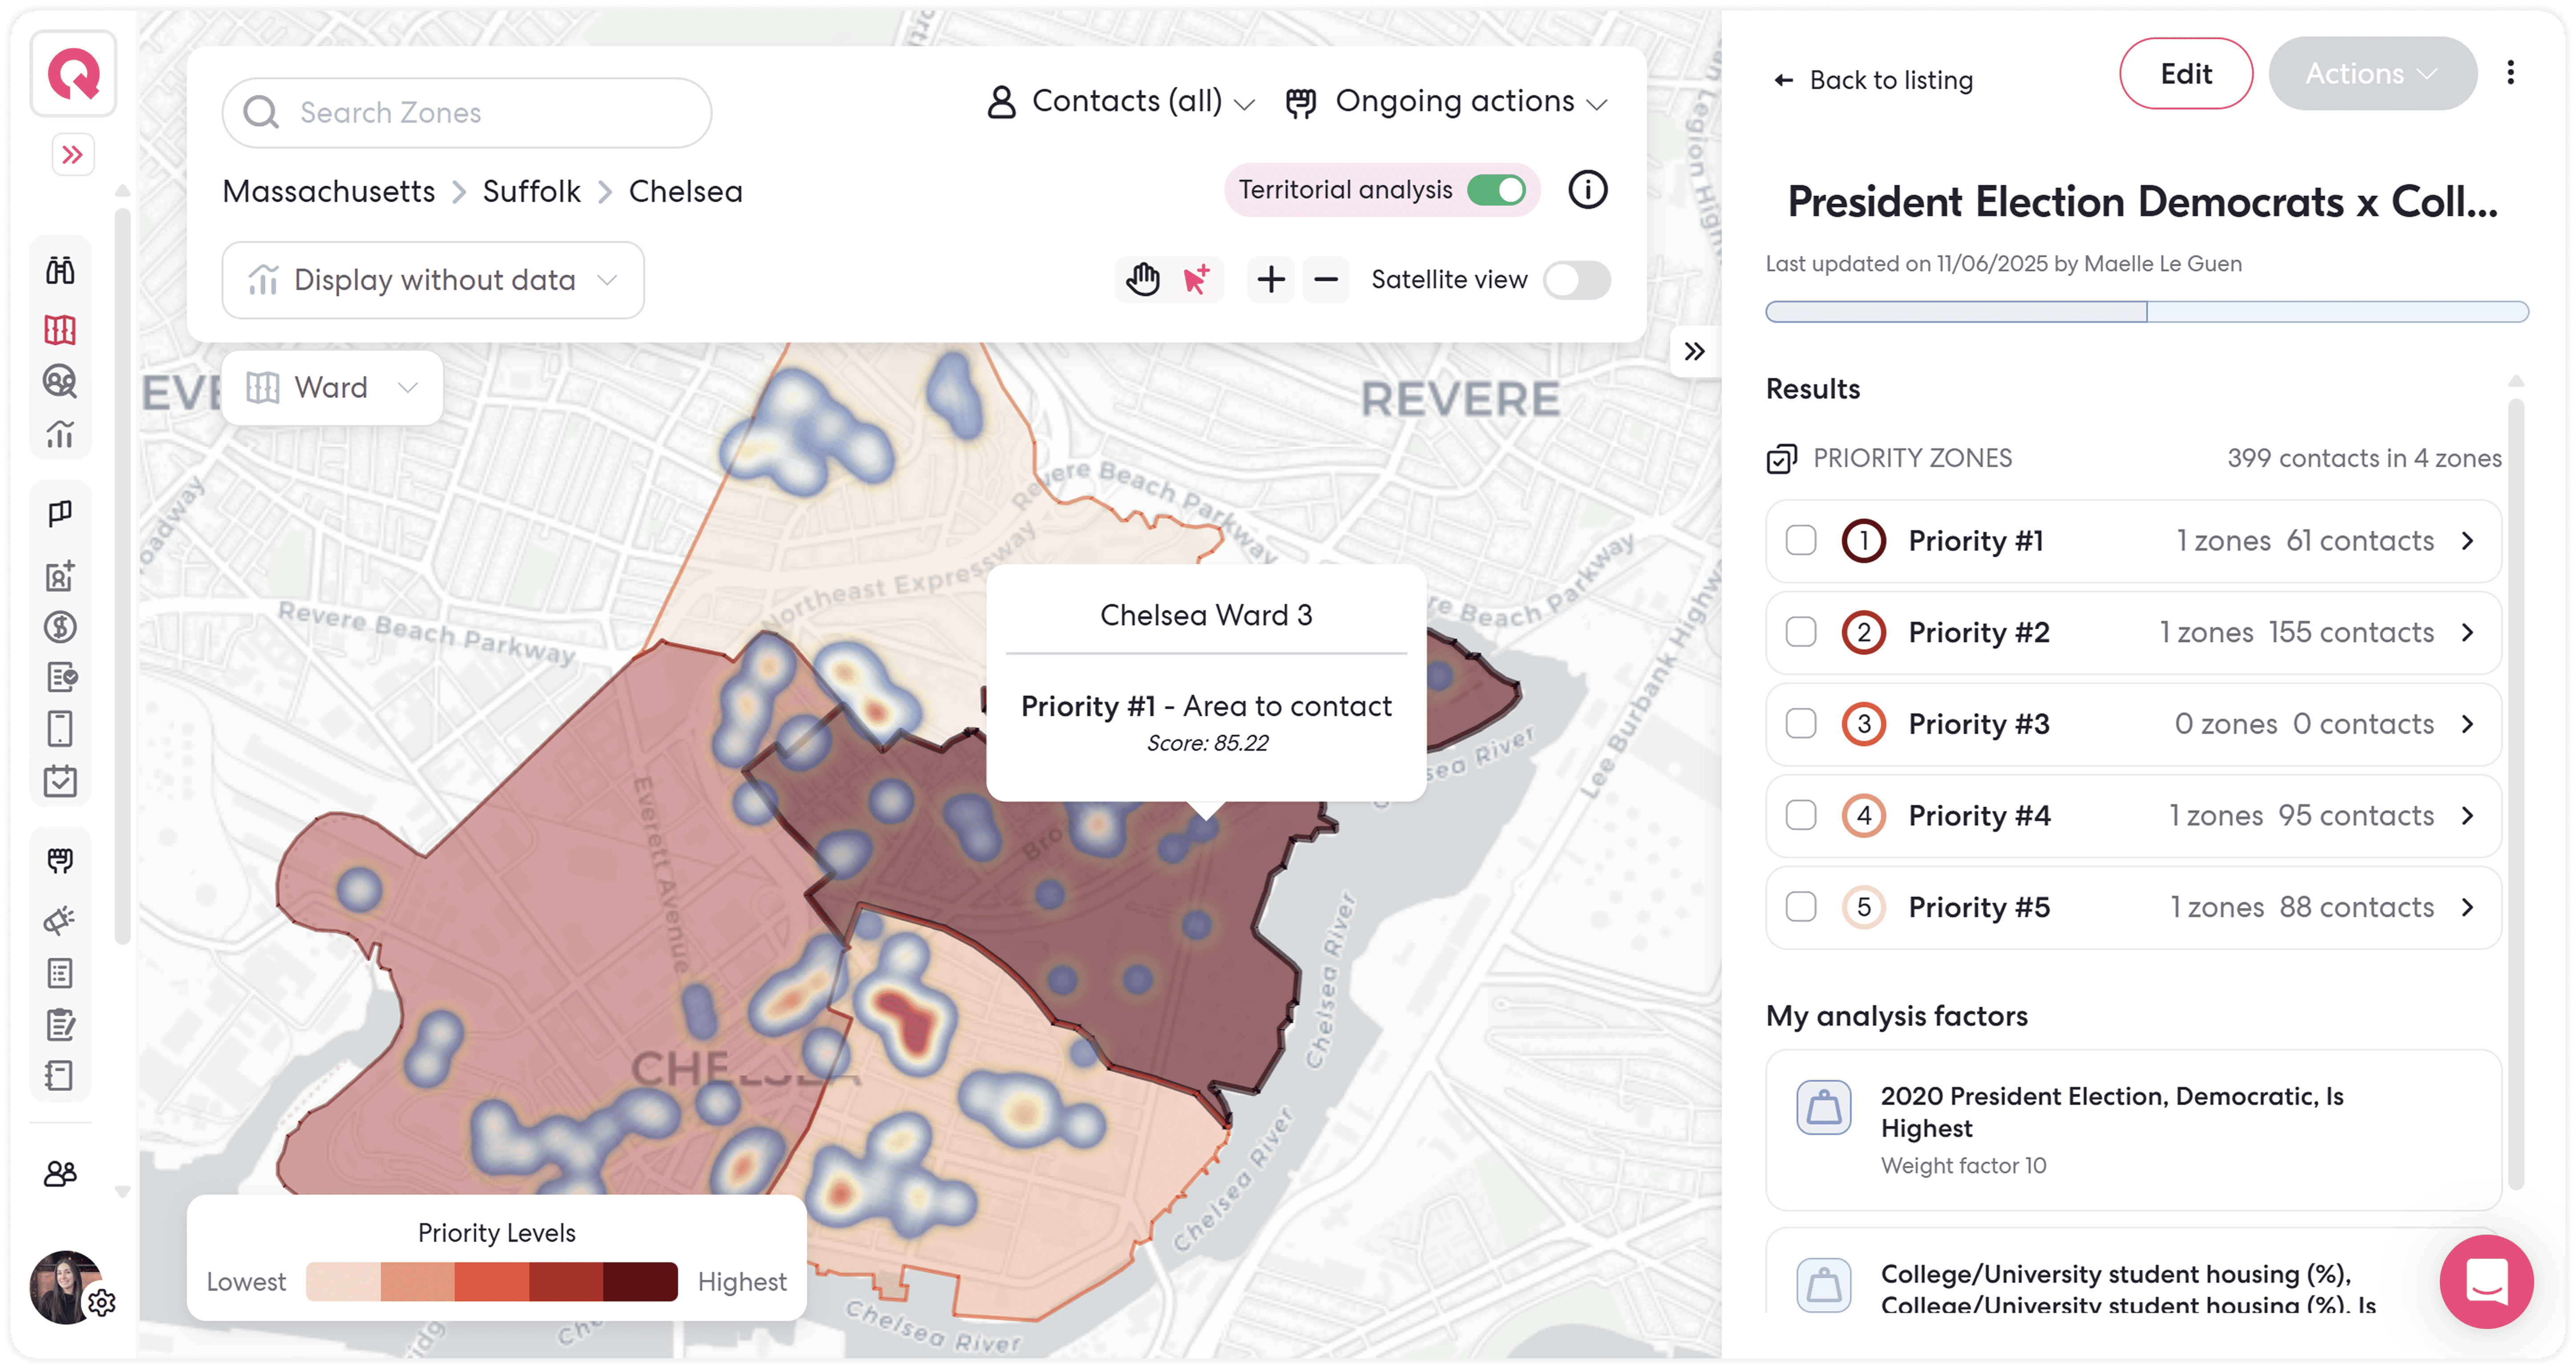Check the Priority #1 checkbox
The width and height of the screenshot is (2576, 1369).
pos(1801,541)
